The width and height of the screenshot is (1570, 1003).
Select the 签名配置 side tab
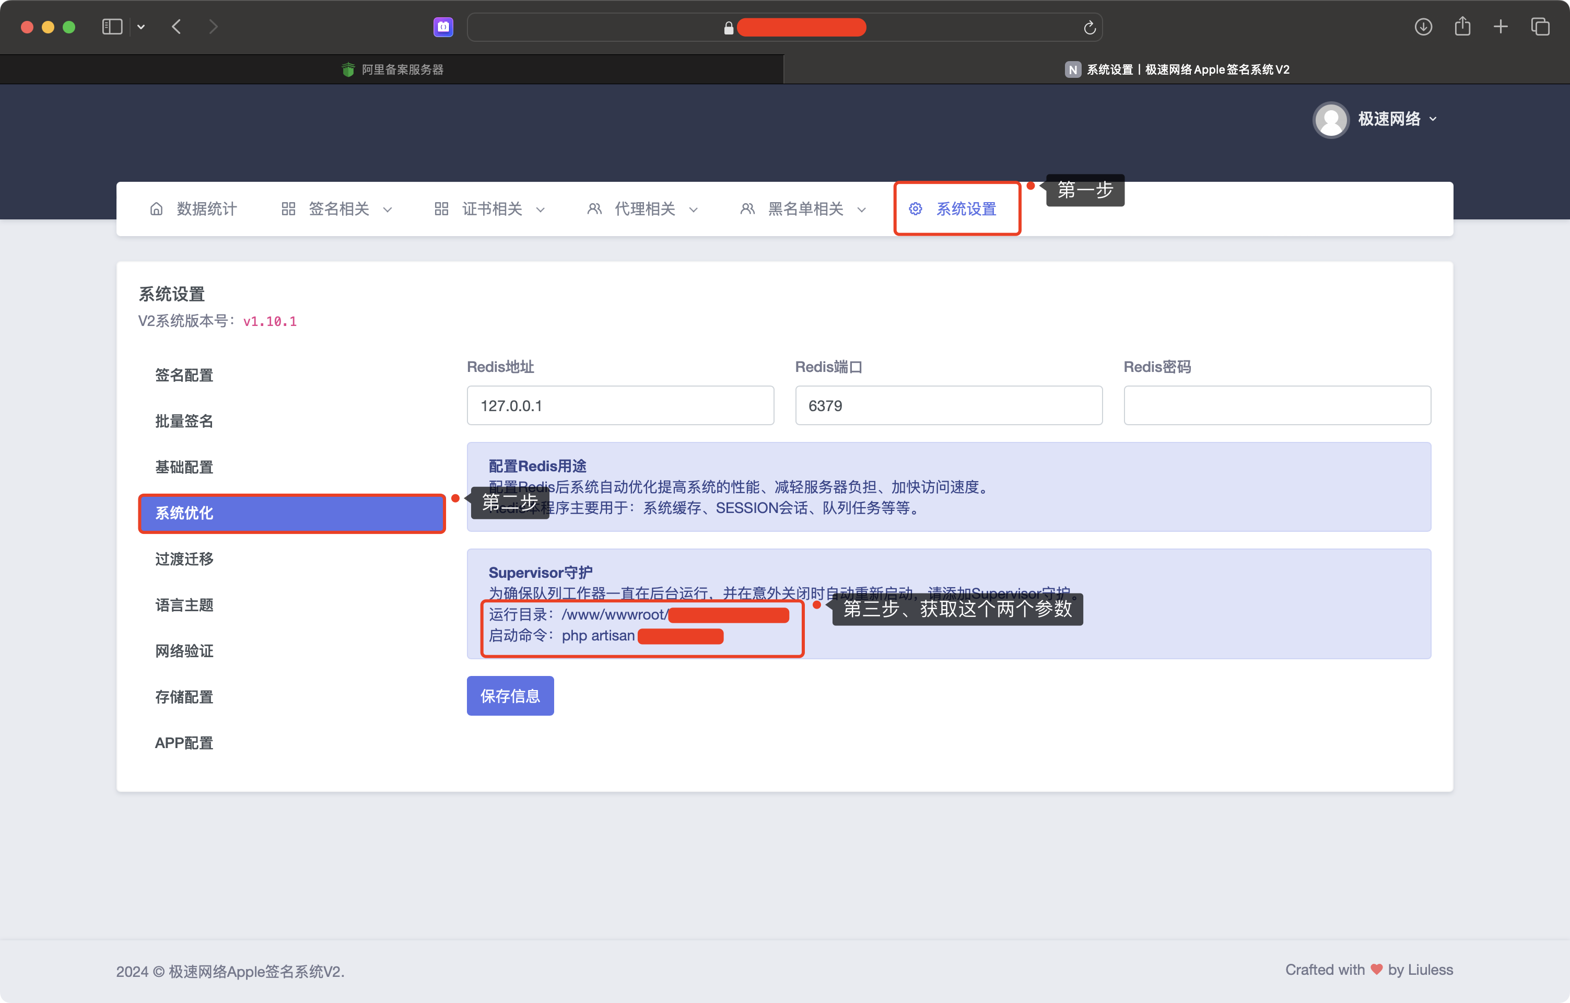point(291,375)
